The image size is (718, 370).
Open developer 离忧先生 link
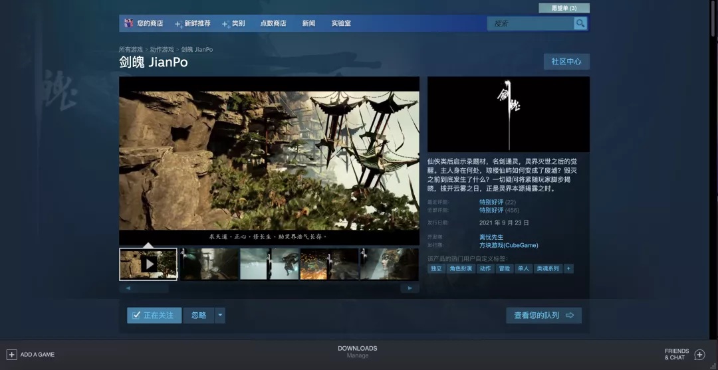click(491, 237)
